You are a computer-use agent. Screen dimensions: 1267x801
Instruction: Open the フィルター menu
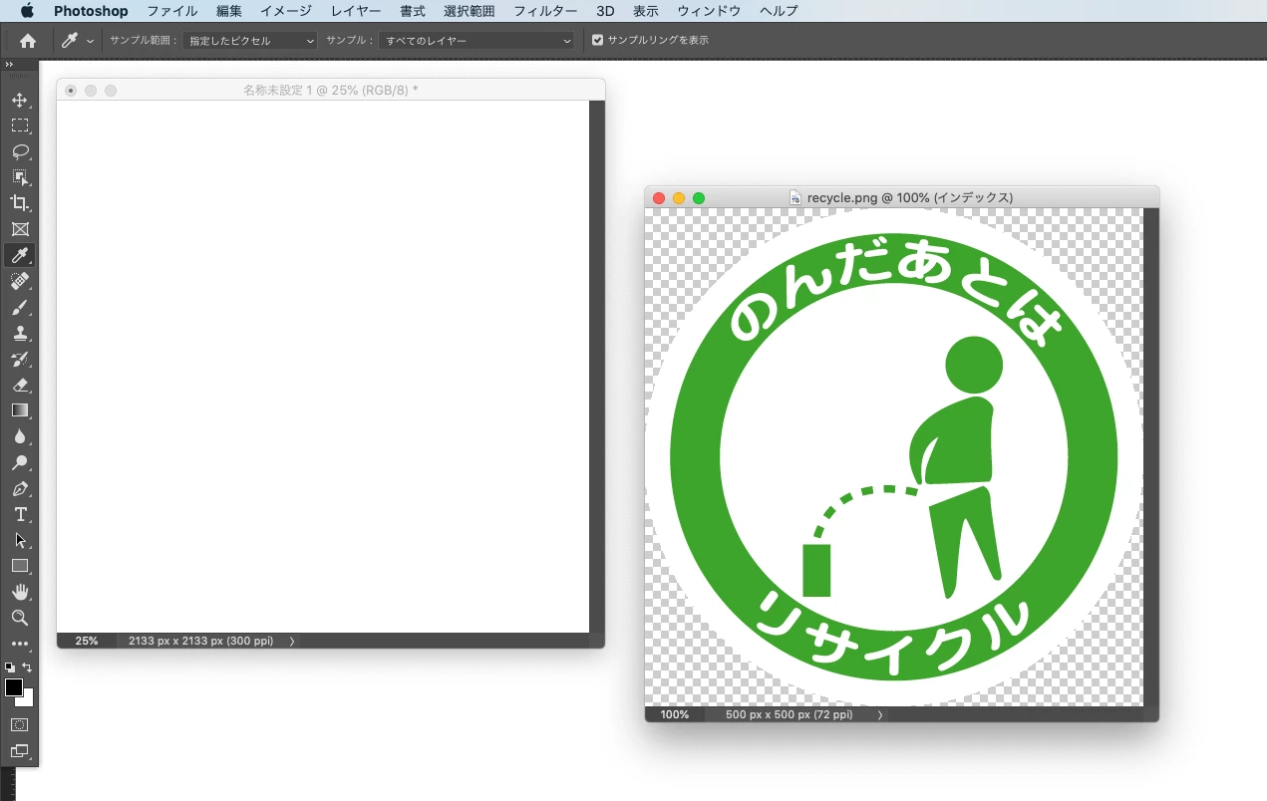(545, 11)
